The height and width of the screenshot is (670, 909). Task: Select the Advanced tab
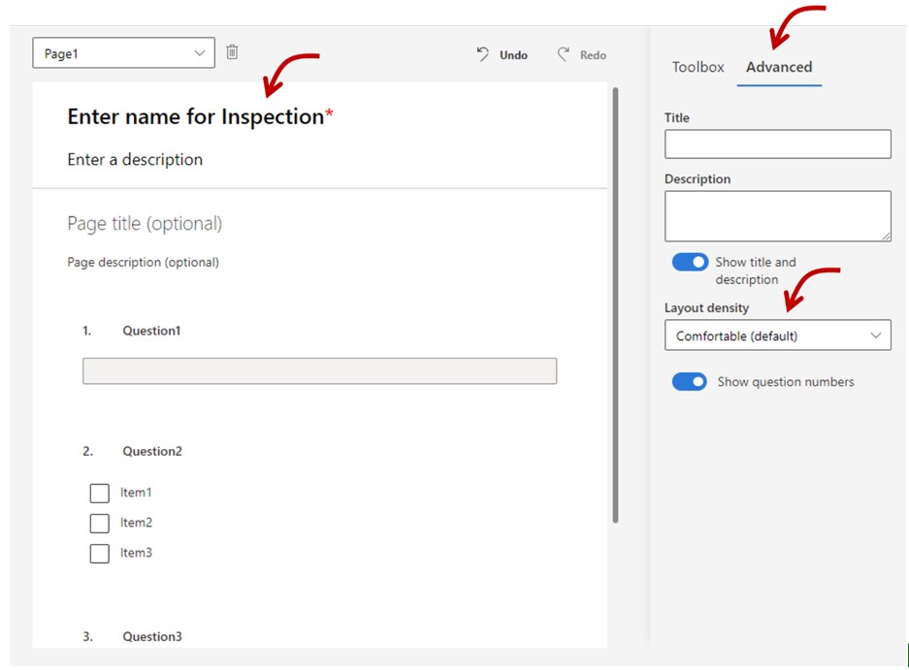[x=778, y=67]
